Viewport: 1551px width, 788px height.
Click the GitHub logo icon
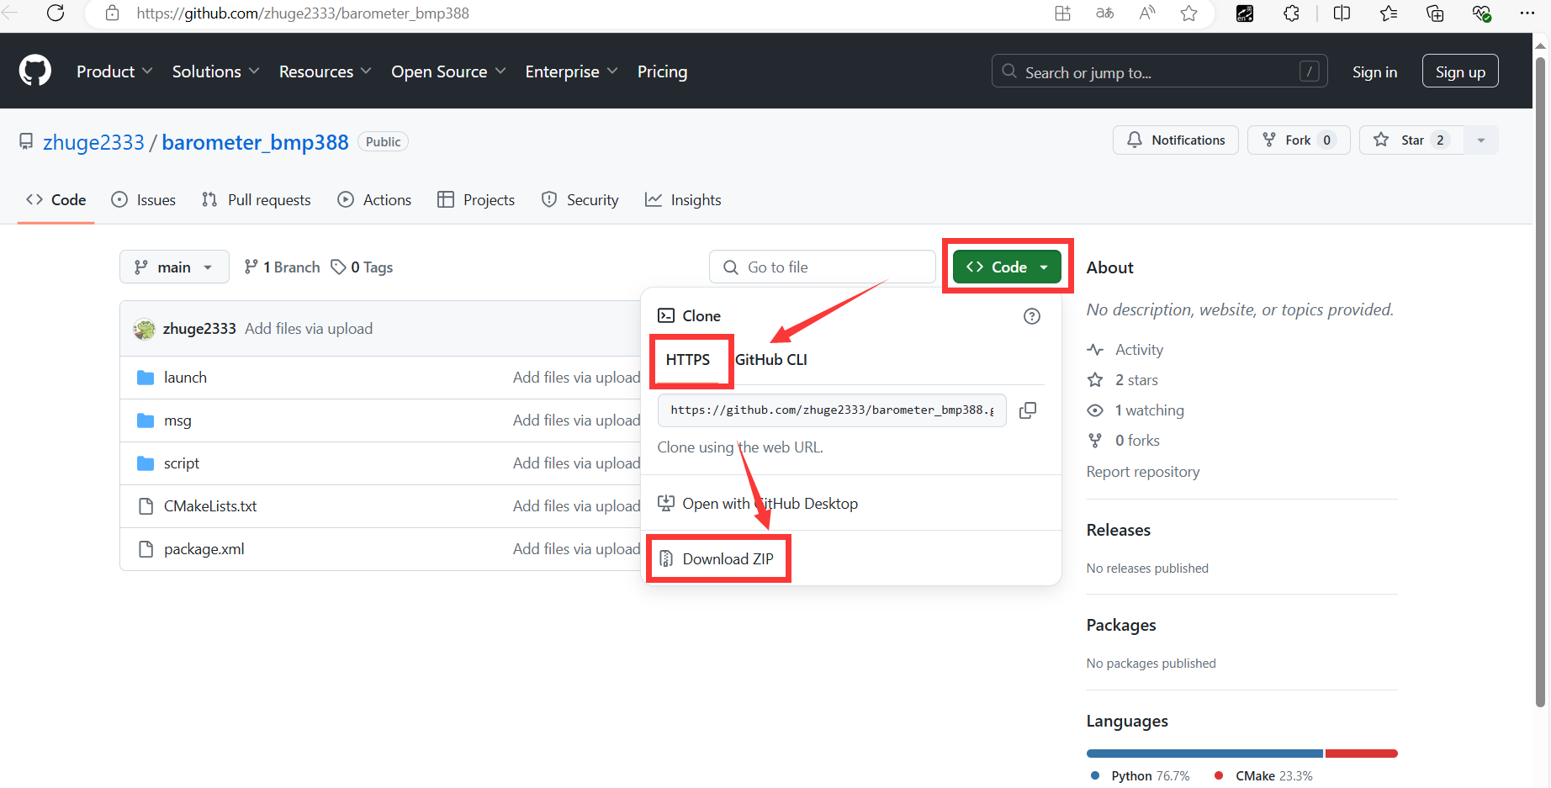(x=35, y=71)
